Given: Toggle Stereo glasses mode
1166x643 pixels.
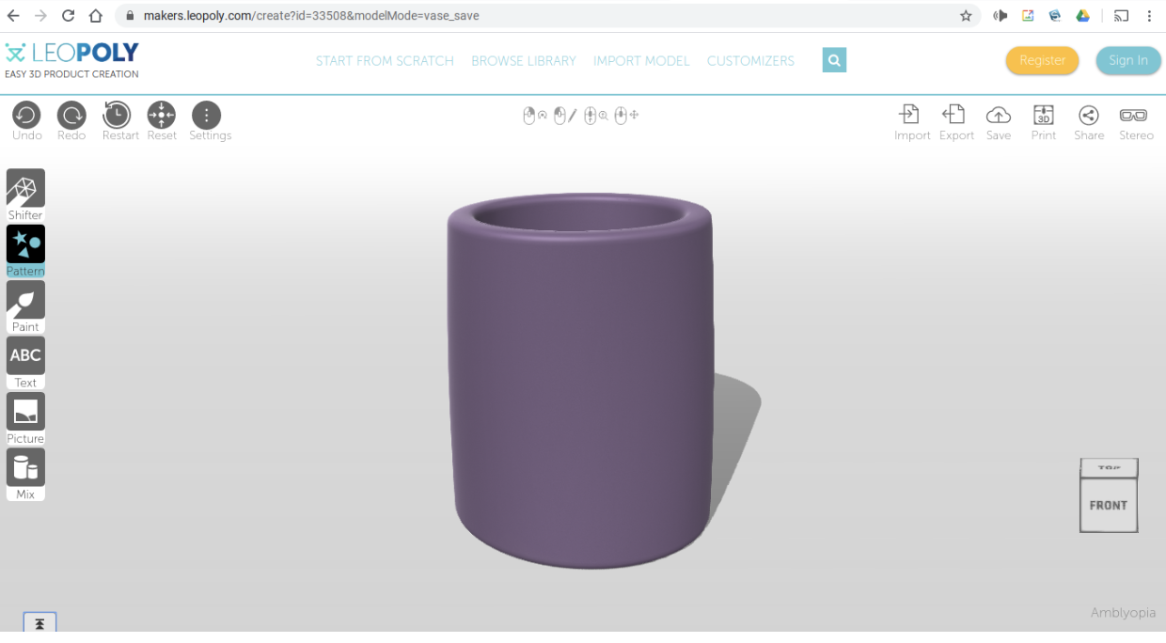Looking at the screenshot, I should [x=1133, y=116].
